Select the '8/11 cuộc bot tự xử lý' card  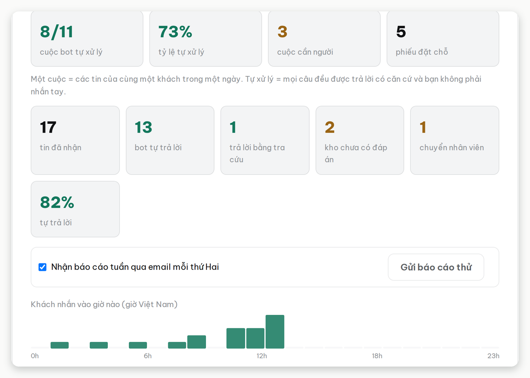(87, 39)
